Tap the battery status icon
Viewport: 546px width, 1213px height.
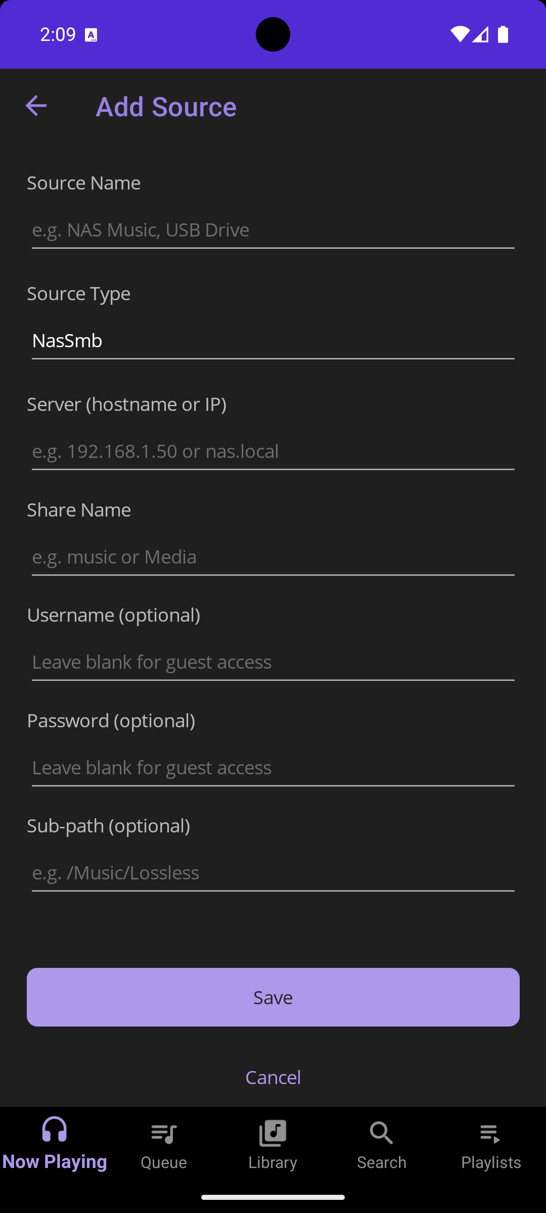coord(503,34)
